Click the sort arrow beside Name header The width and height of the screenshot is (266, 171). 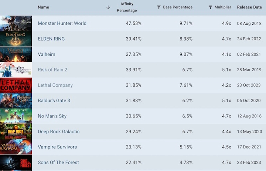pyautogui.click(x=108, y=7)
